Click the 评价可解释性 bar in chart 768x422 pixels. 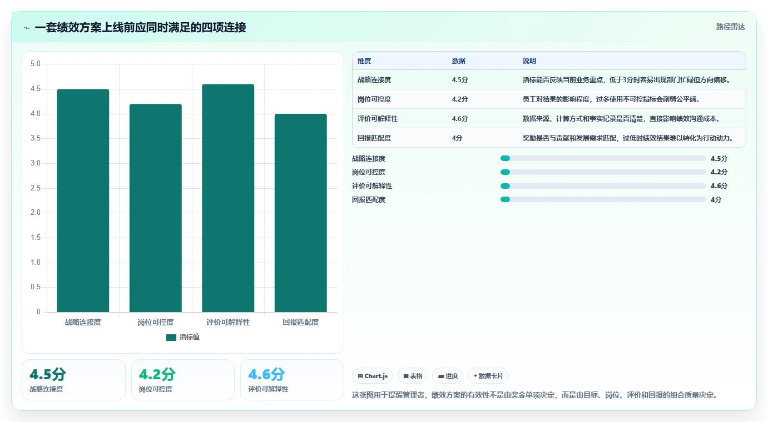(x=228, y=198)
